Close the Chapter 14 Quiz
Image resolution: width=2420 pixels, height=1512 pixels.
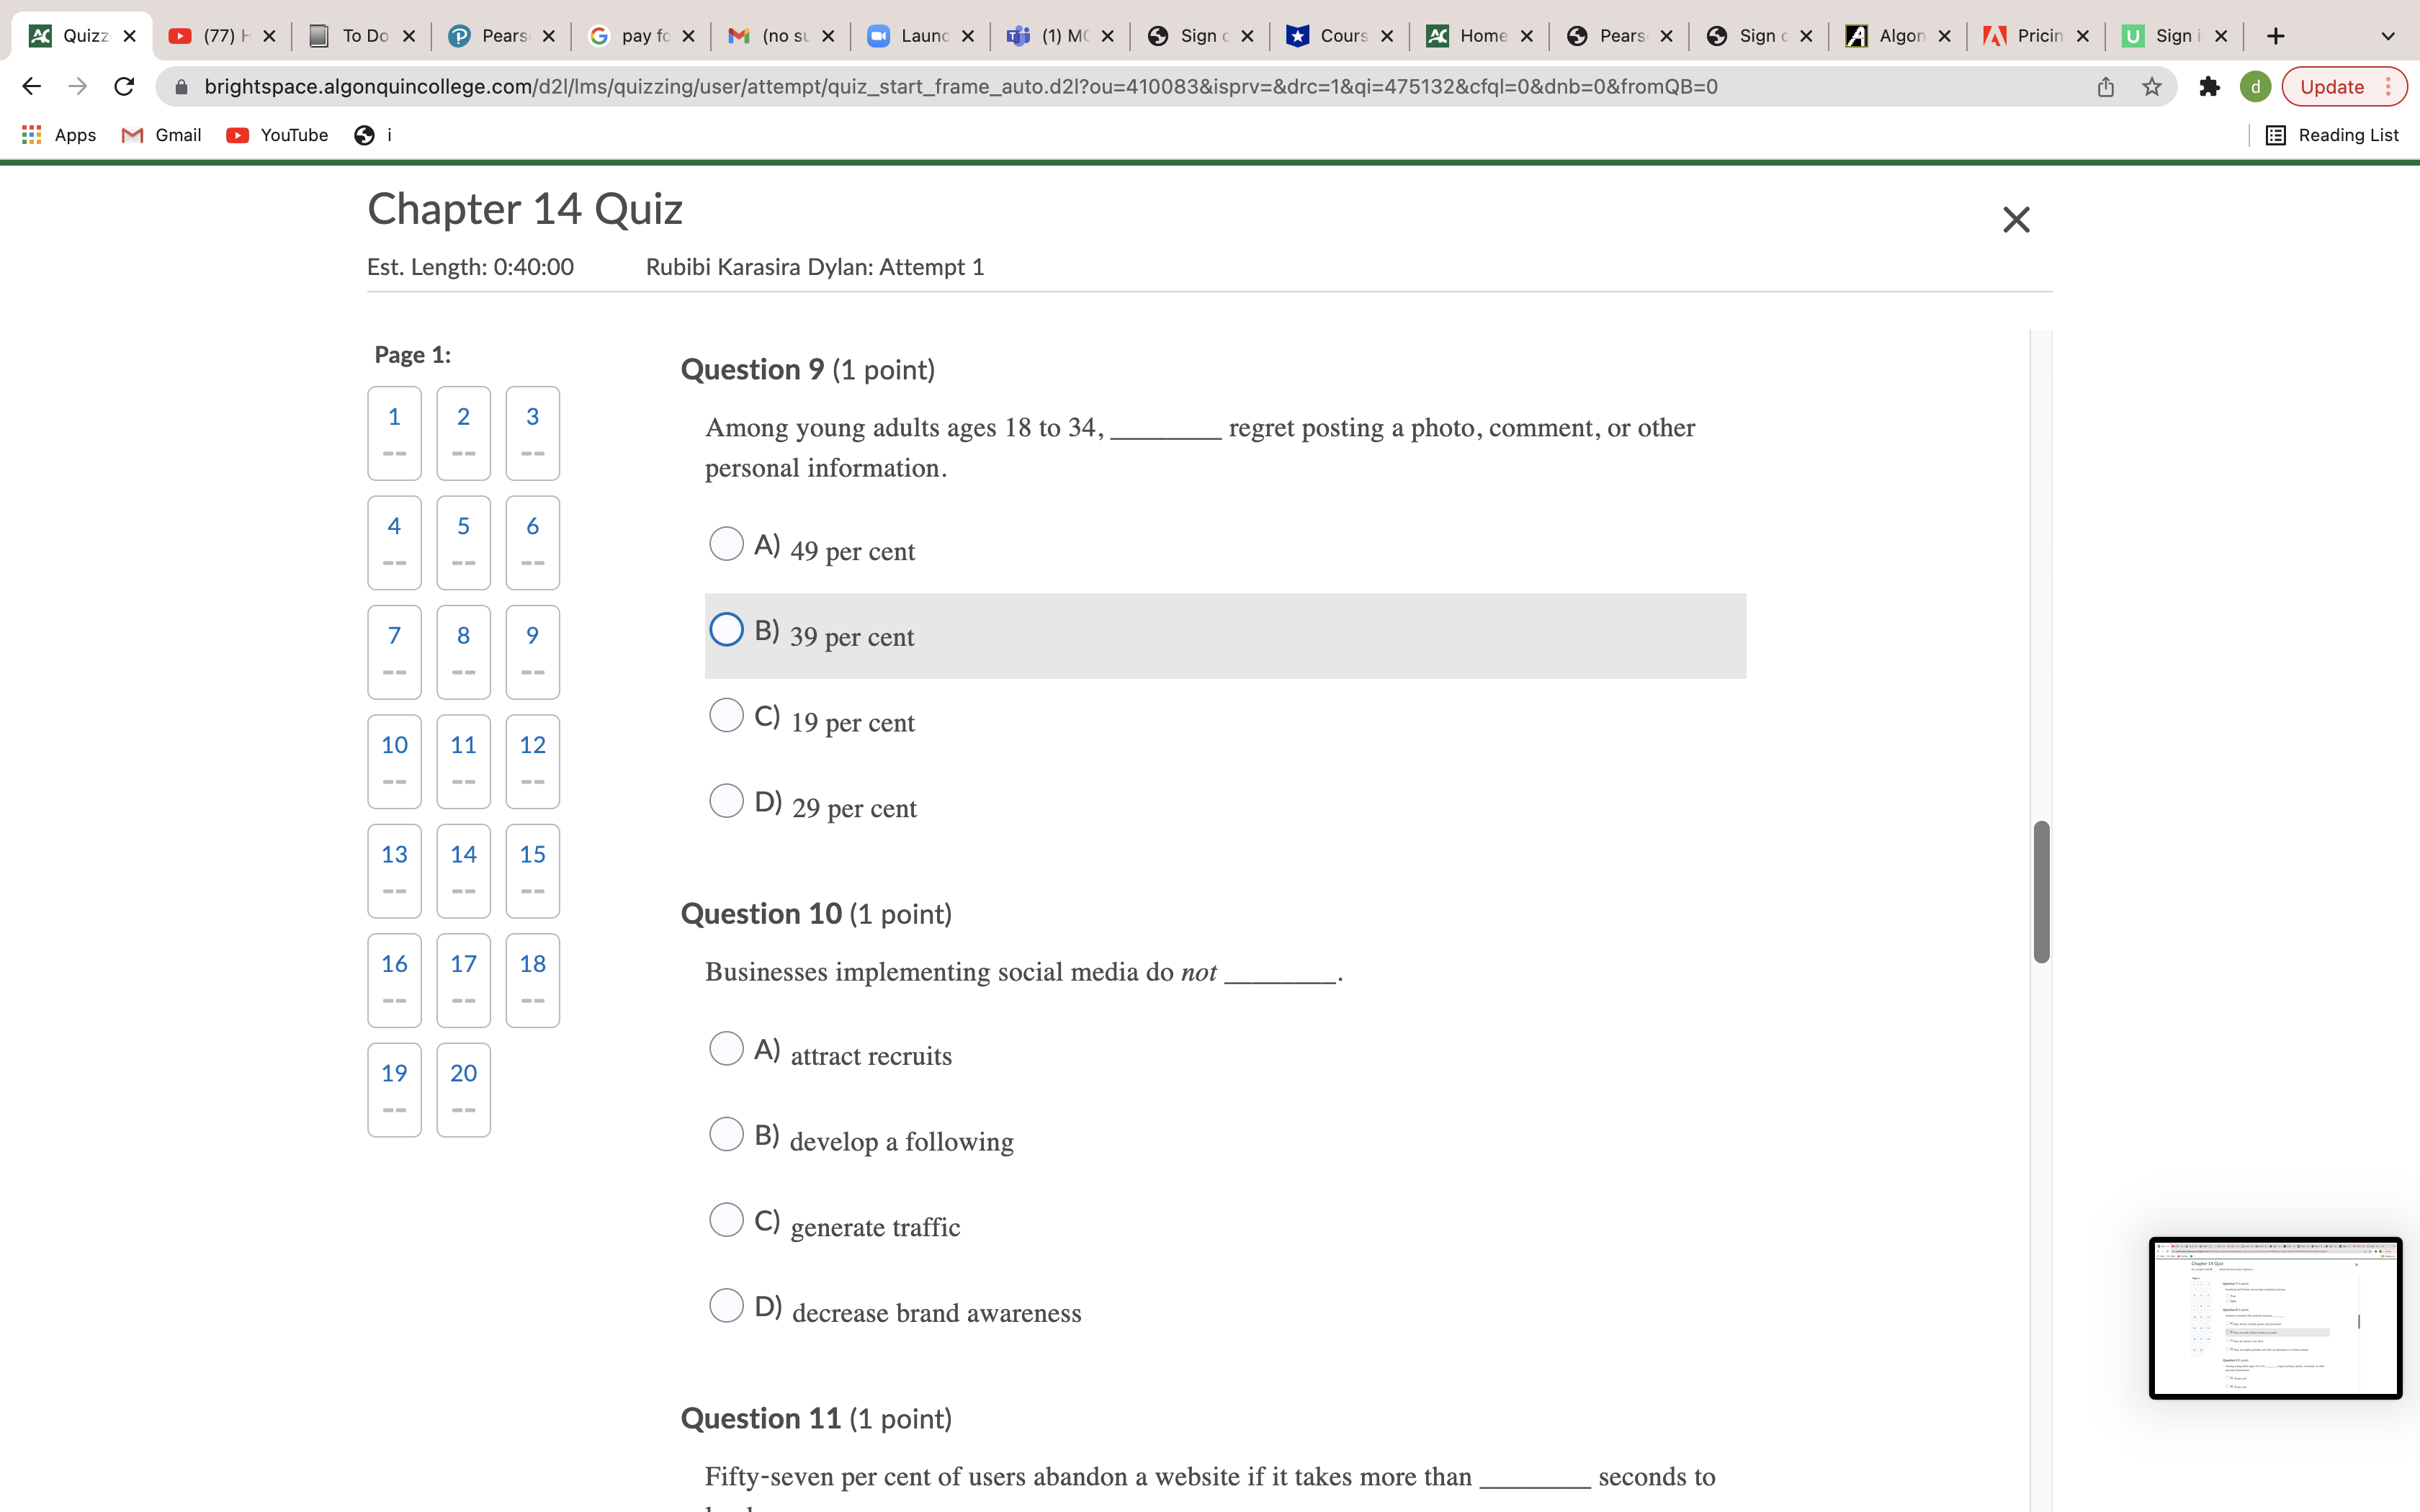coord(2016,220)
